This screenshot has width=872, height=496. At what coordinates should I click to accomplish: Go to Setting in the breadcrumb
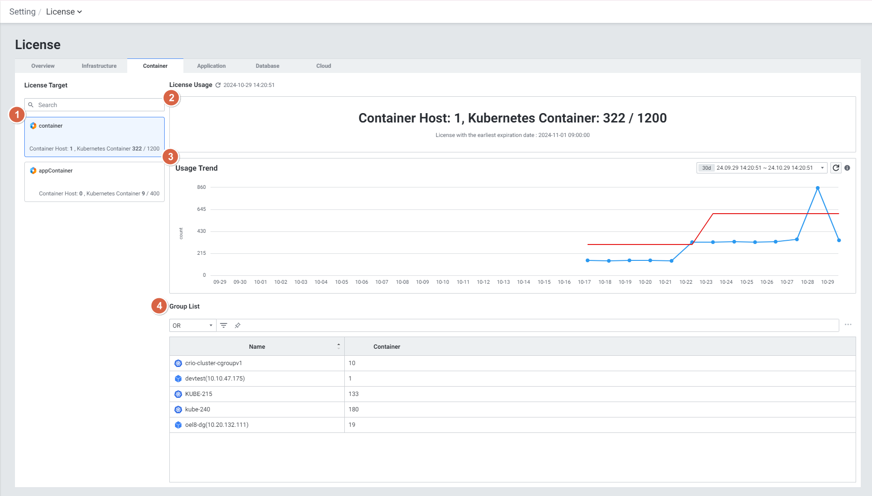point(22,12)
